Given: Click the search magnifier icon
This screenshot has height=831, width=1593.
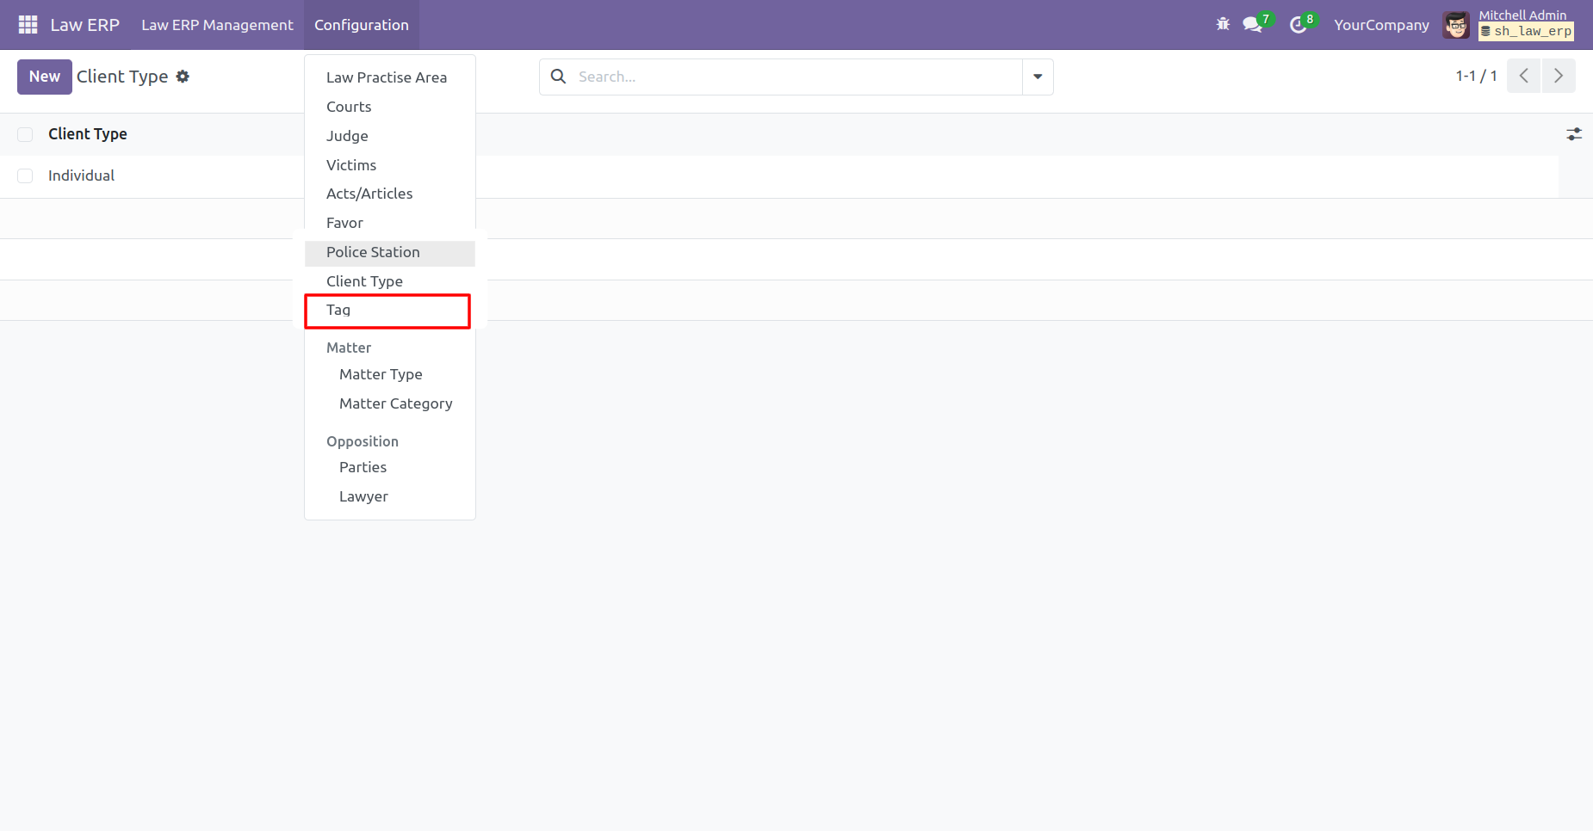Looking at the screenshot, I should 558,77.
